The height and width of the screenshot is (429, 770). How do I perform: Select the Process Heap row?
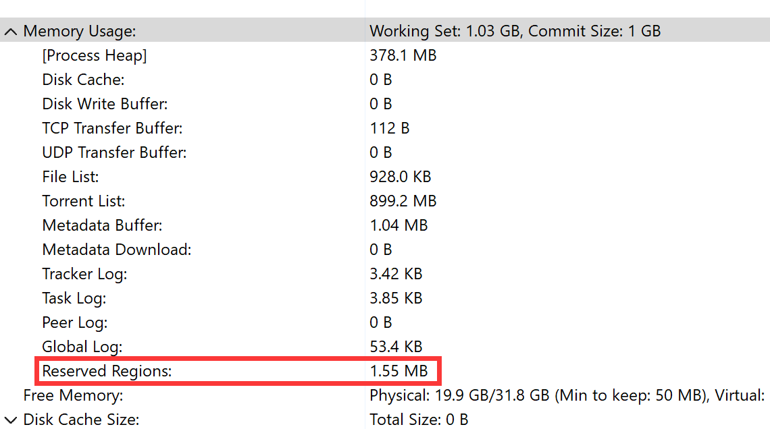click(385, 55)
